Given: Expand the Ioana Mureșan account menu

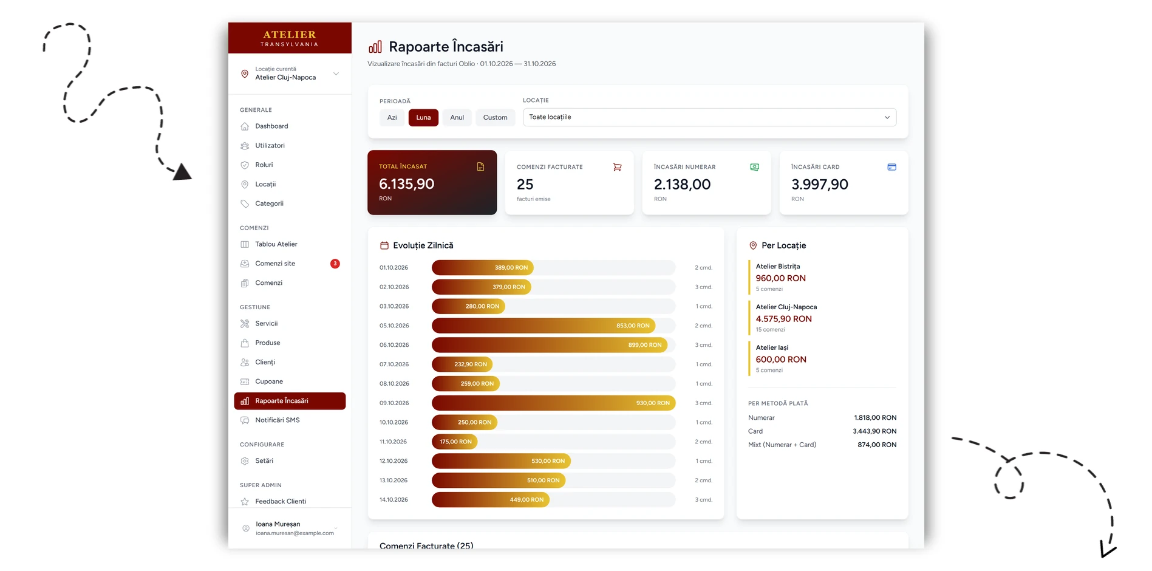Looking at the screenshot, I should pos(290,528).
